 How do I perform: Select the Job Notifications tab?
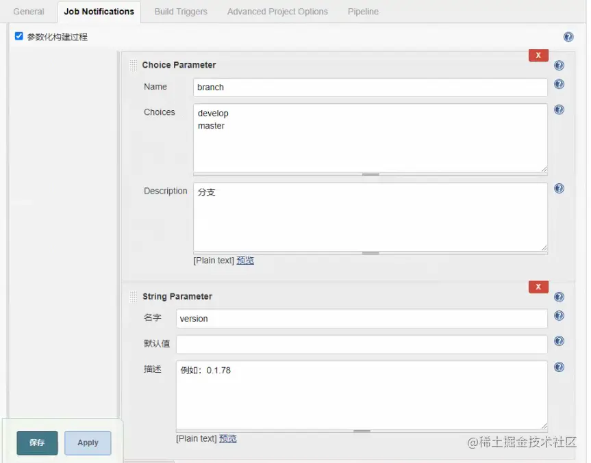coord(99,12)
